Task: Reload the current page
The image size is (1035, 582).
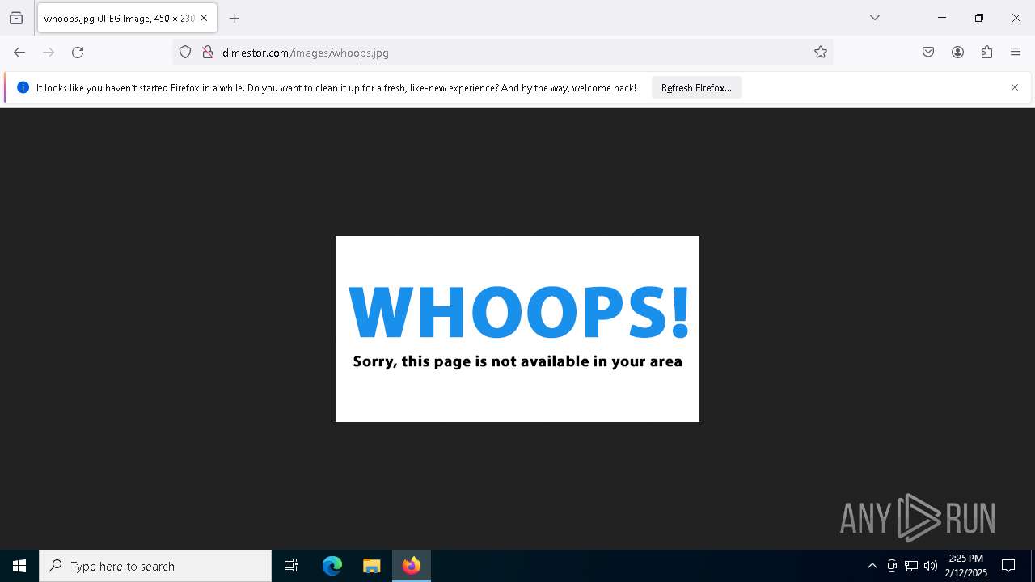Action: click(78, 53)
